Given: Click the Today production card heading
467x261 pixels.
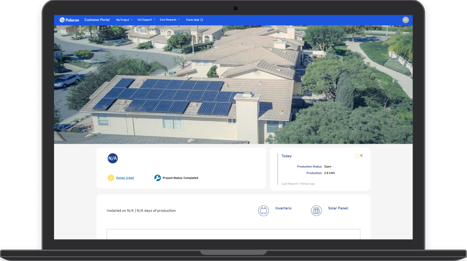Looking at the screenshot, I should pos(286,156).
